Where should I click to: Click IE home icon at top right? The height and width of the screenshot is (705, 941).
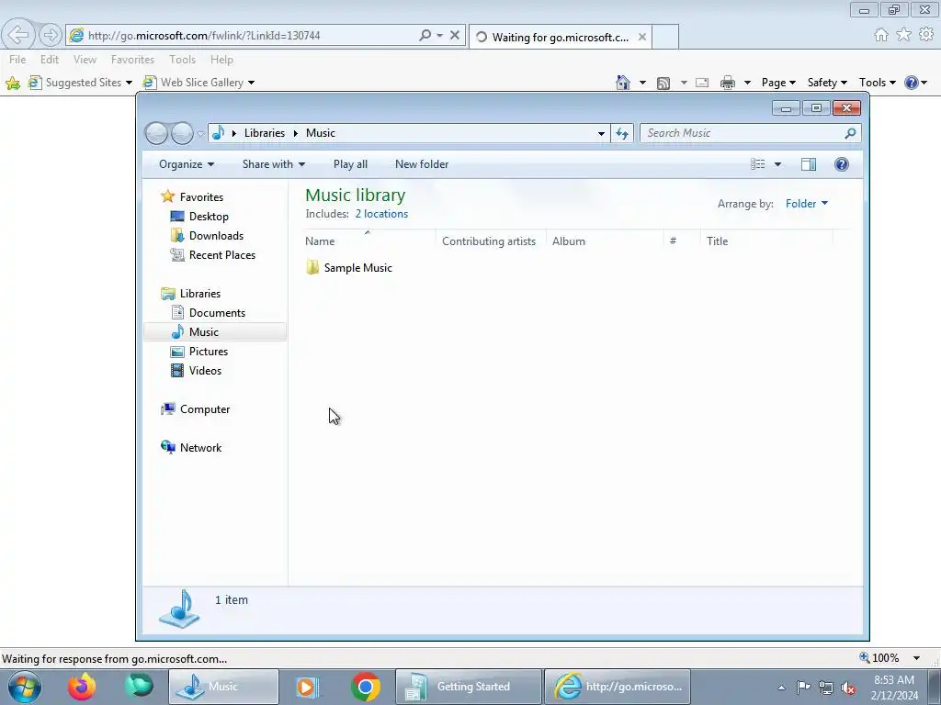pyautogui.click(x=881, y=35)
